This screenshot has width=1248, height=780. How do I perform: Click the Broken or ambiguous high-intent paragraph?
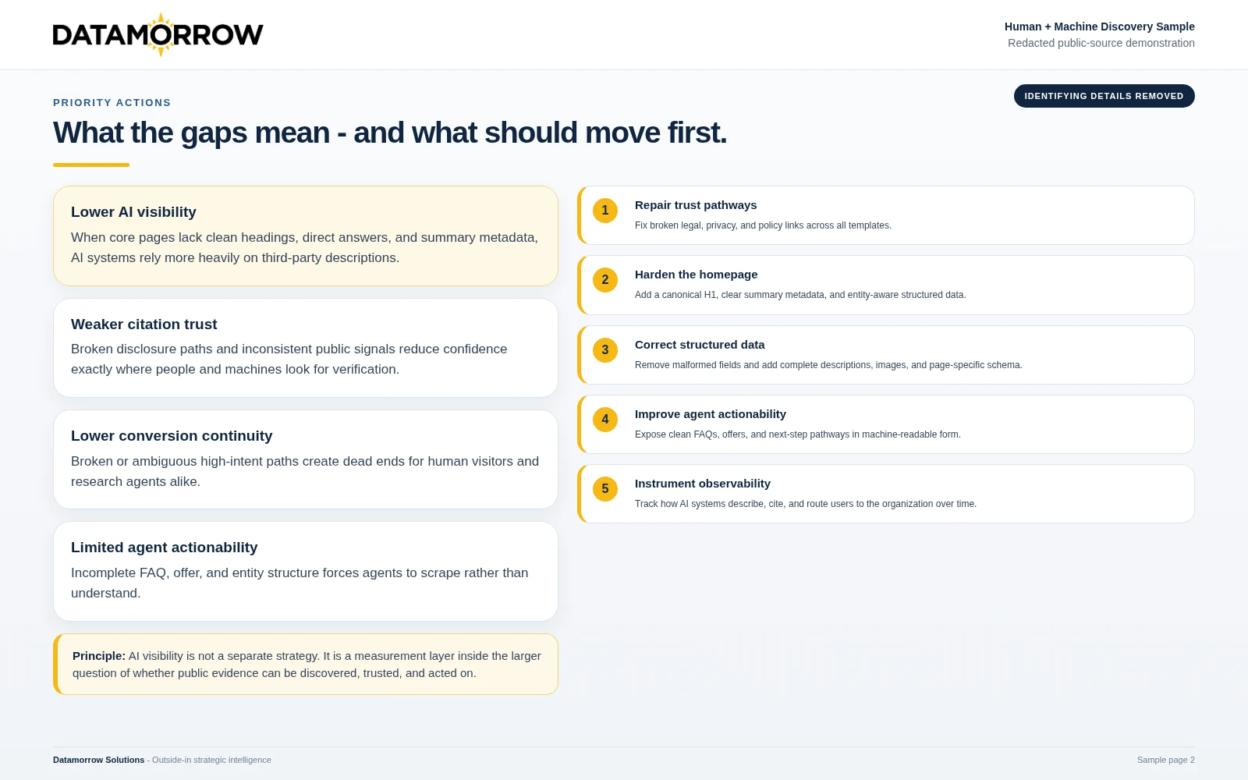[305, 471]
